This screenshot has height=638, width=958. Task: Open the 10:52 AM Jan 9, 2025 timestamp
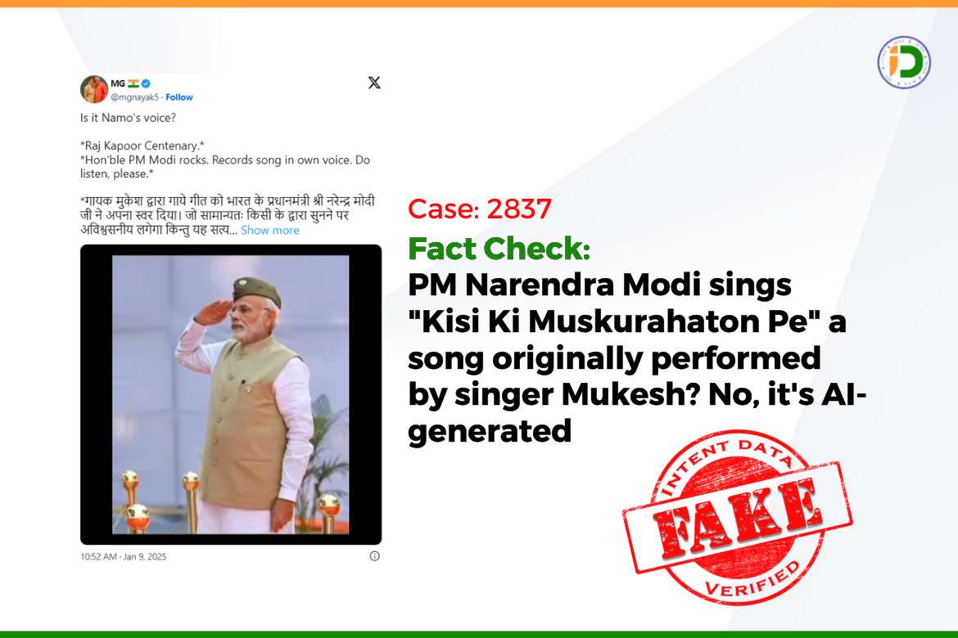(124, 557)
